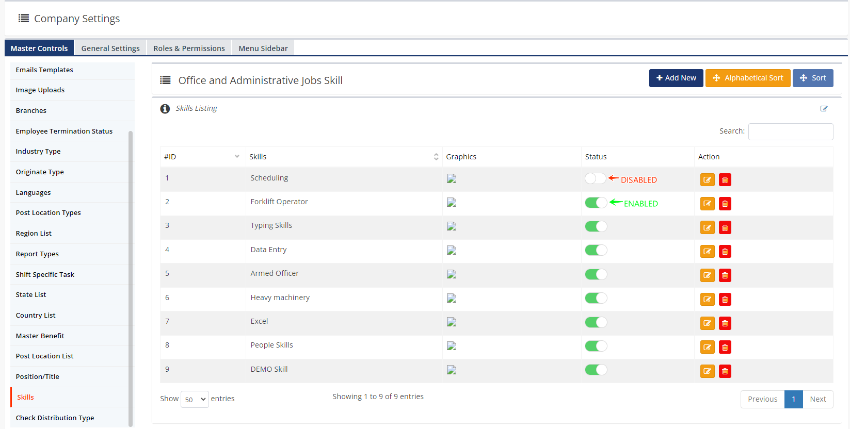
Task: Disable the Typing Skills status toggle
Action: (x=596, y=226)
